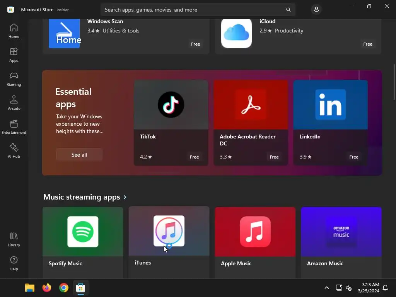
Task: Click Free button for Windows Scan
Action: tap(195, 44)
